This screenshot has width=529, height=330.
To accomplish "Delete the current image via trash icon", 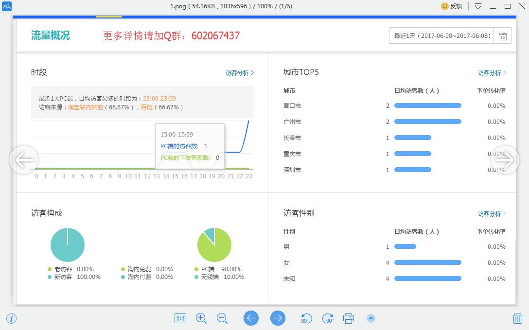I will tap(517, 318).
